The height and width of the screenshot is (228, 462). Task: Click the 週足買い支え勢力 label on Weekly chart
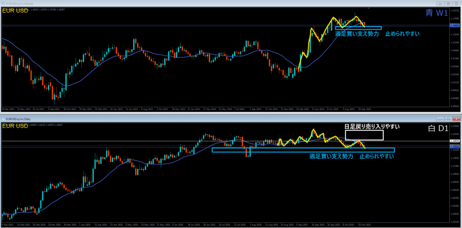(x=356, y=34)
